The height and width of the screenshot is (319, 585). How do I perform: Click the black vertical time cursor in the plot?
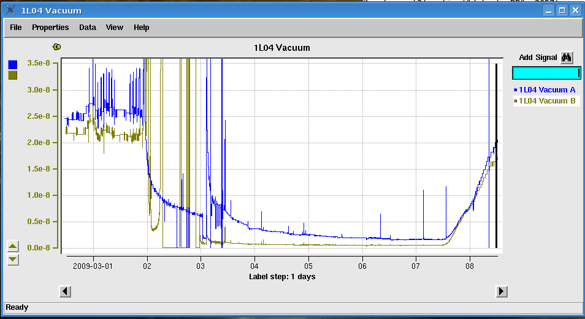coord(496,156)
